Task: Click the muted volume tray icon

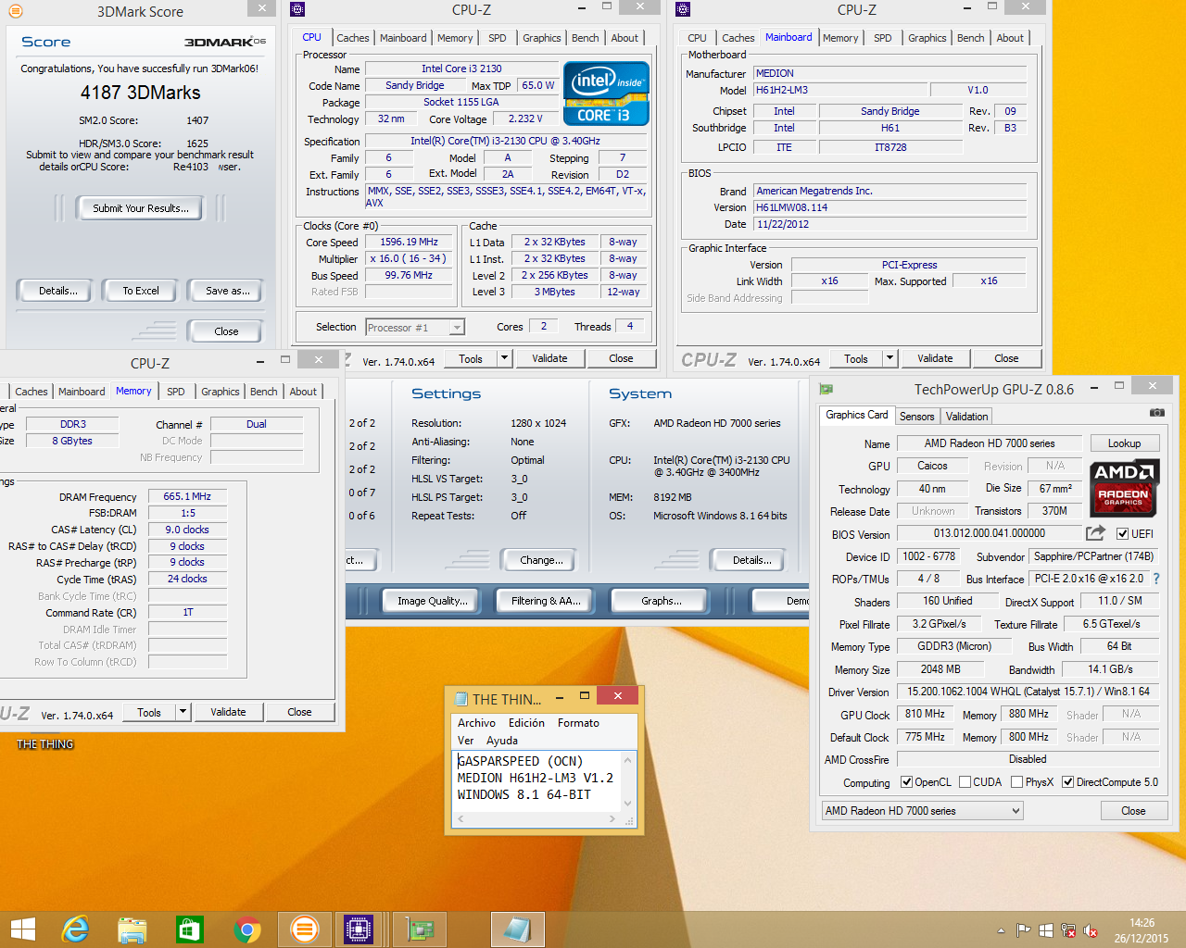Action: 1091,930
